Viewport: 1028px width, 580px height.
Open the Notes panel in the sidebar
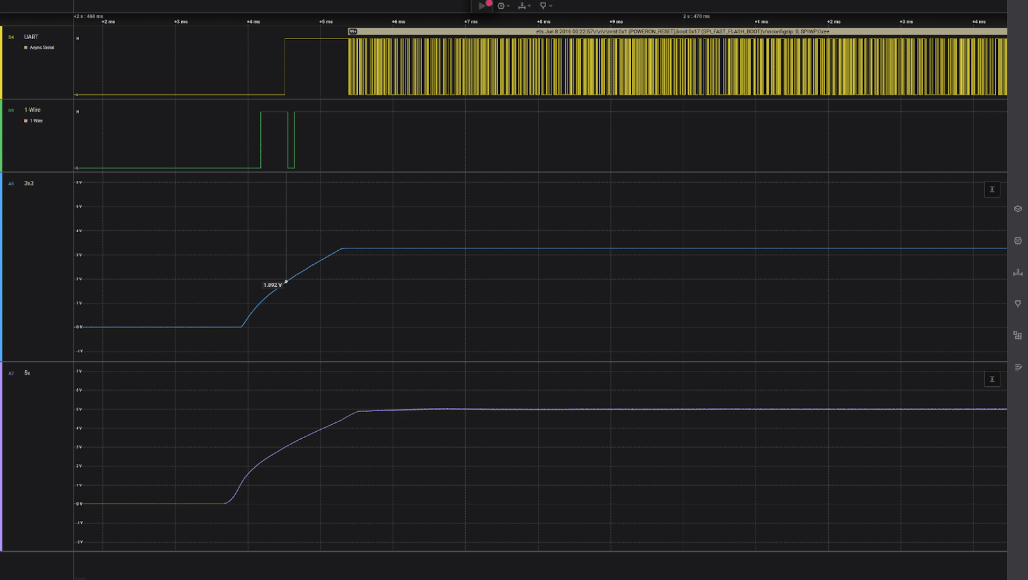point(1018,367)
